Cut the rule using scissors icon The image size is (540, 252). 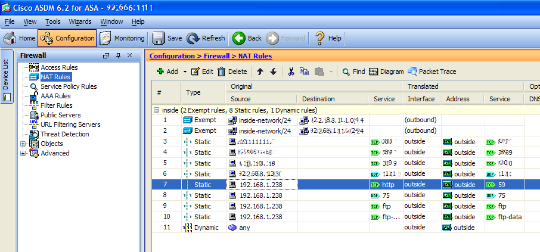291,71
